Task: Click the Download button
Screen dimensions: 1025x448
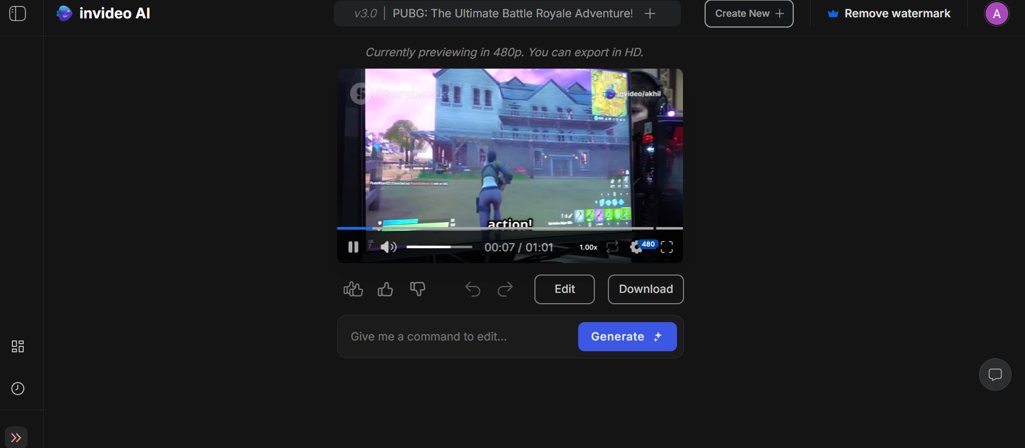Action: click(646, 289)
